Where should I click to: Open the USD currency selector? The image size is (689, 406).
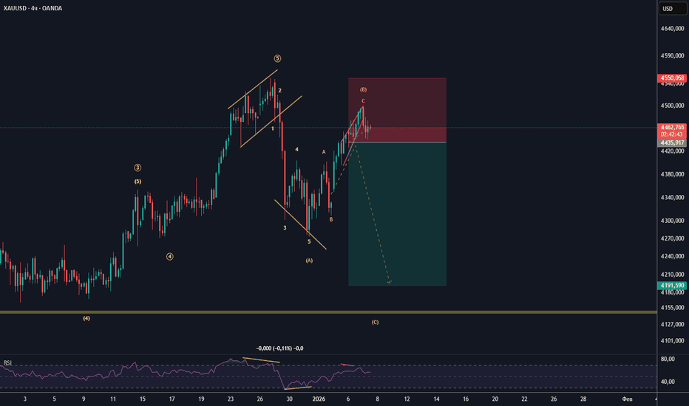tap(667, 9)
